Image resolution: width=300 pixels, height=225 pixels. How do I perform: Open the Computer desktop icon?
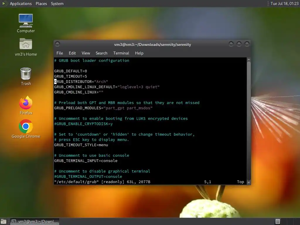click(26, 23)
